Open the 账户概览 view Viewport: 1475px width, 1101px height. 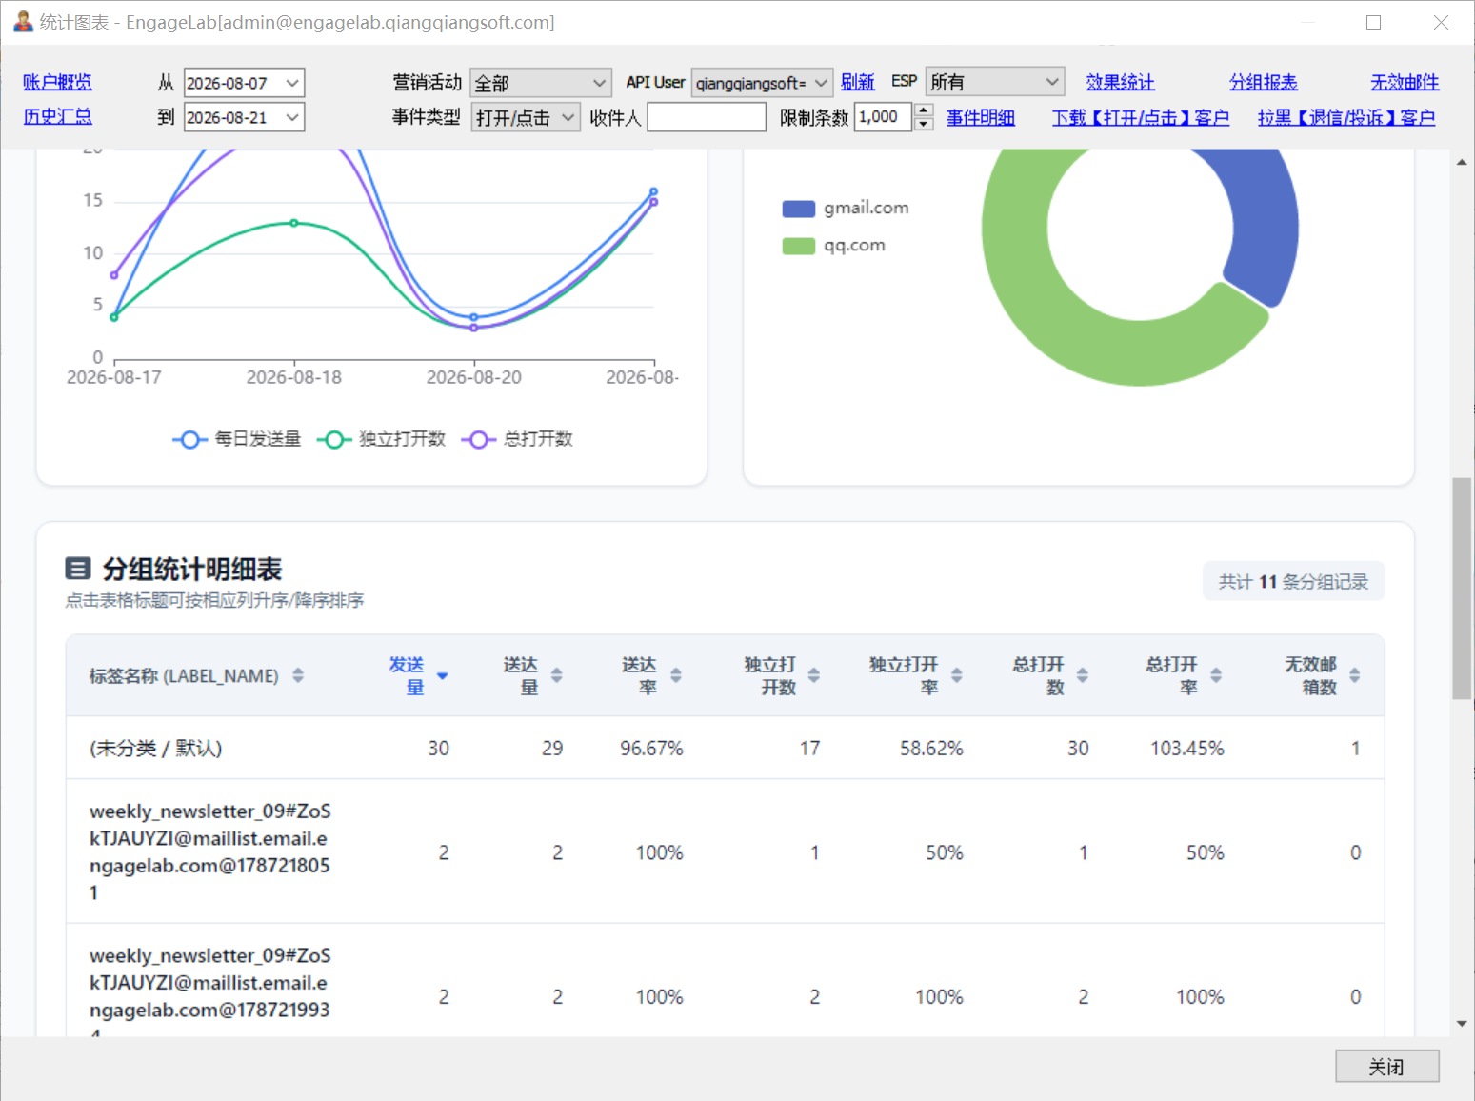(58, 83)
